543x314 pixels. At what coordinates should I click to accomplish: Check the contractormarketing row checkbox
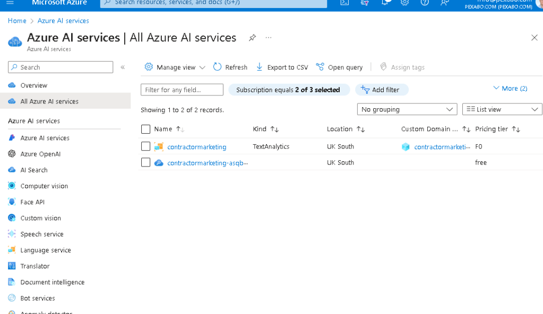tap(146, 146)
